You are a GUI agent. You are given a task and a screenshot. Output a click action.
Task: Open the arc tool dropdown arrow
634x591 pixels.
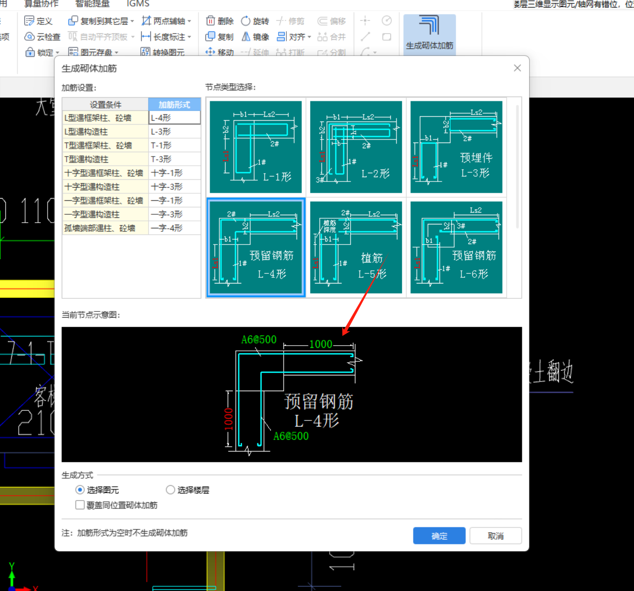[x=375, y=52]
